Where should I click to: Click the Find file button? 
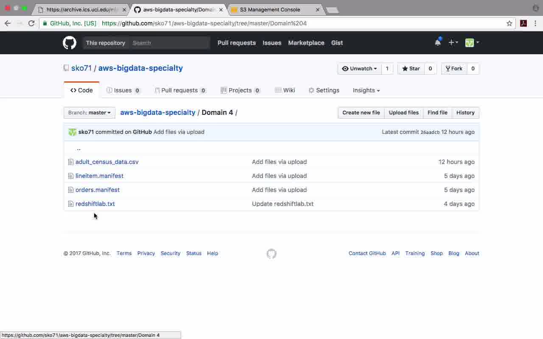437,113
